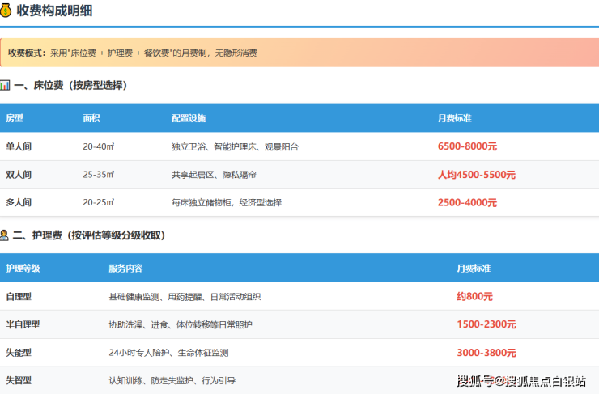Select the 单人间 row label

[19, 146]
